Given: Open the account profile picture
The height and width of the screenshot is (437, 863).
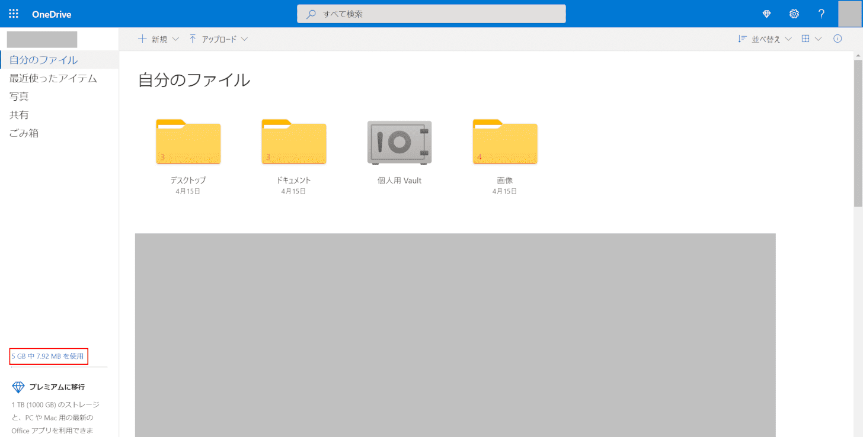Looking at the screenshot, I should (850, 14).
